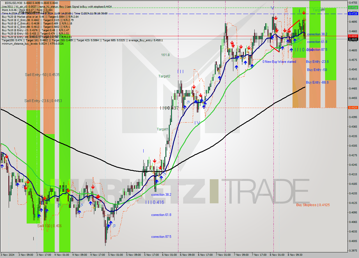The image size is (359, 258).
Task: Click the red 0.4650 price tag
Action: pyautogui.click(x=353, y=36)
